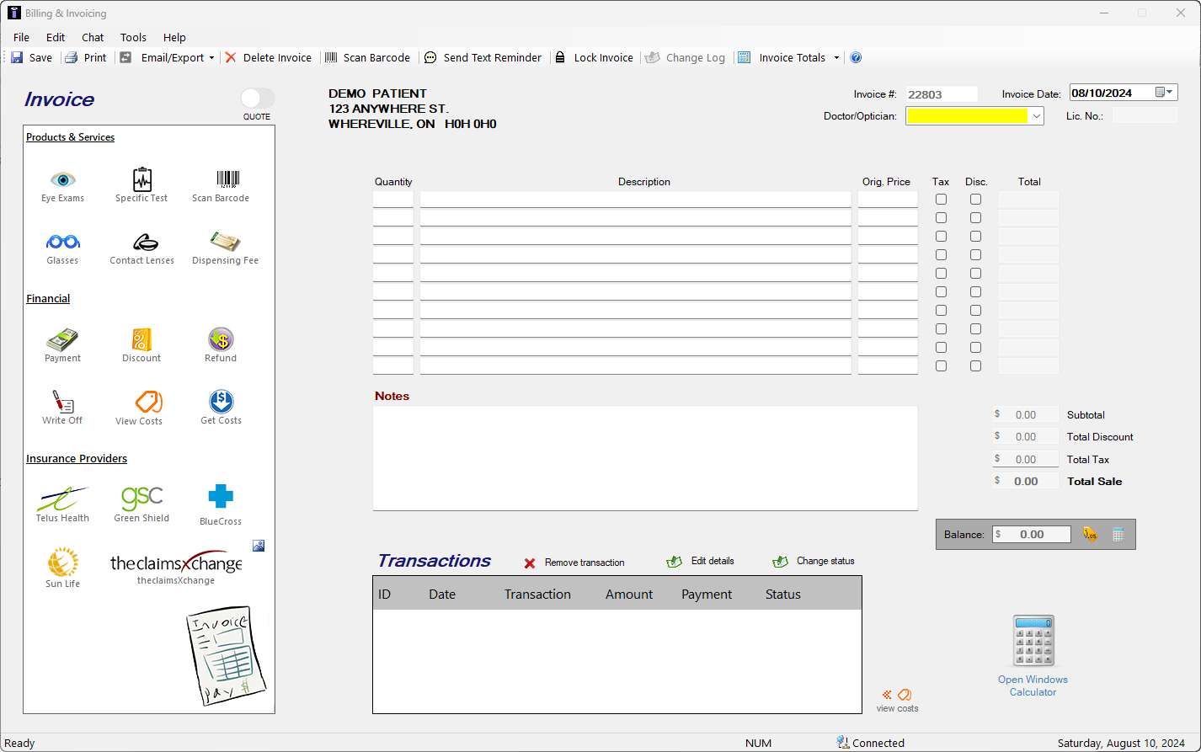1201x752 pixels.
Task: Tick Tax checkbox in third row
Action: click(941, 237)
